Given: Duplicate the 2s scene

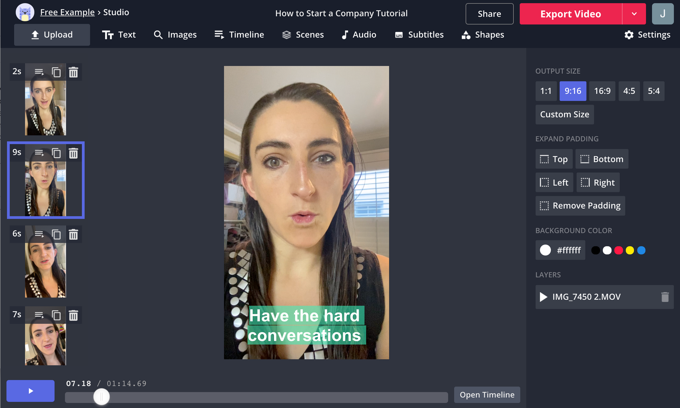Looking at the screenshot, I should click(x=56, y=72).
